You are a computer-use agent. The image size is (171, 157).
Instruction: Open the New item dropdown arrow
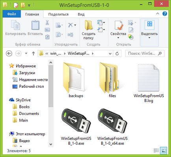(x=104, y=22)
